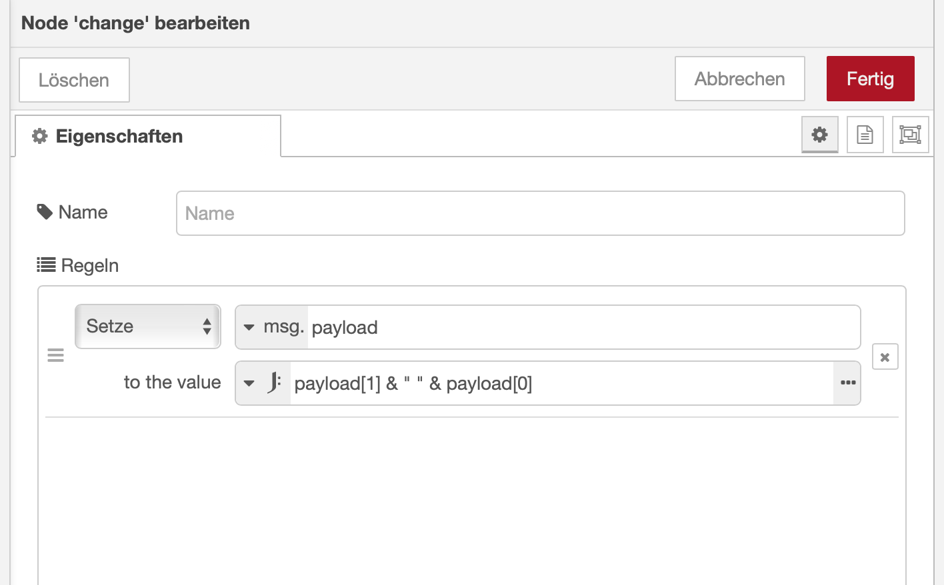Click the rule's drag handle icon
944x585 pixels.
[56, 356]
